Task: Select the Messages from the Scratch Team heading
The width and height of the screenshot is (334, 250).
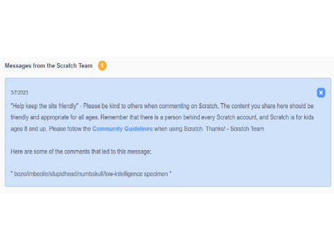Action: coord(49,66)
